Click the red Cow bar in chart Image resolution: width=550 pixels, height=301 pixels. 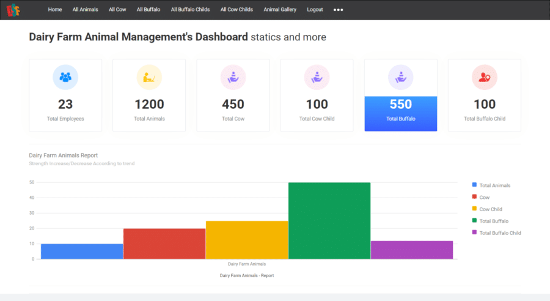pyautogui.click(x=164, y=243)
